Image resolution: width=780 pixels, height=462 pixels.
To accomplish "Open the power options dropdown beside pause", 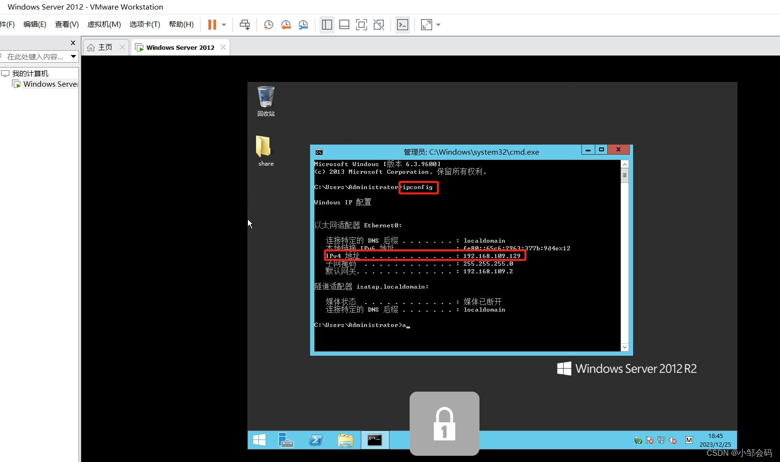I will click(224, 25).
